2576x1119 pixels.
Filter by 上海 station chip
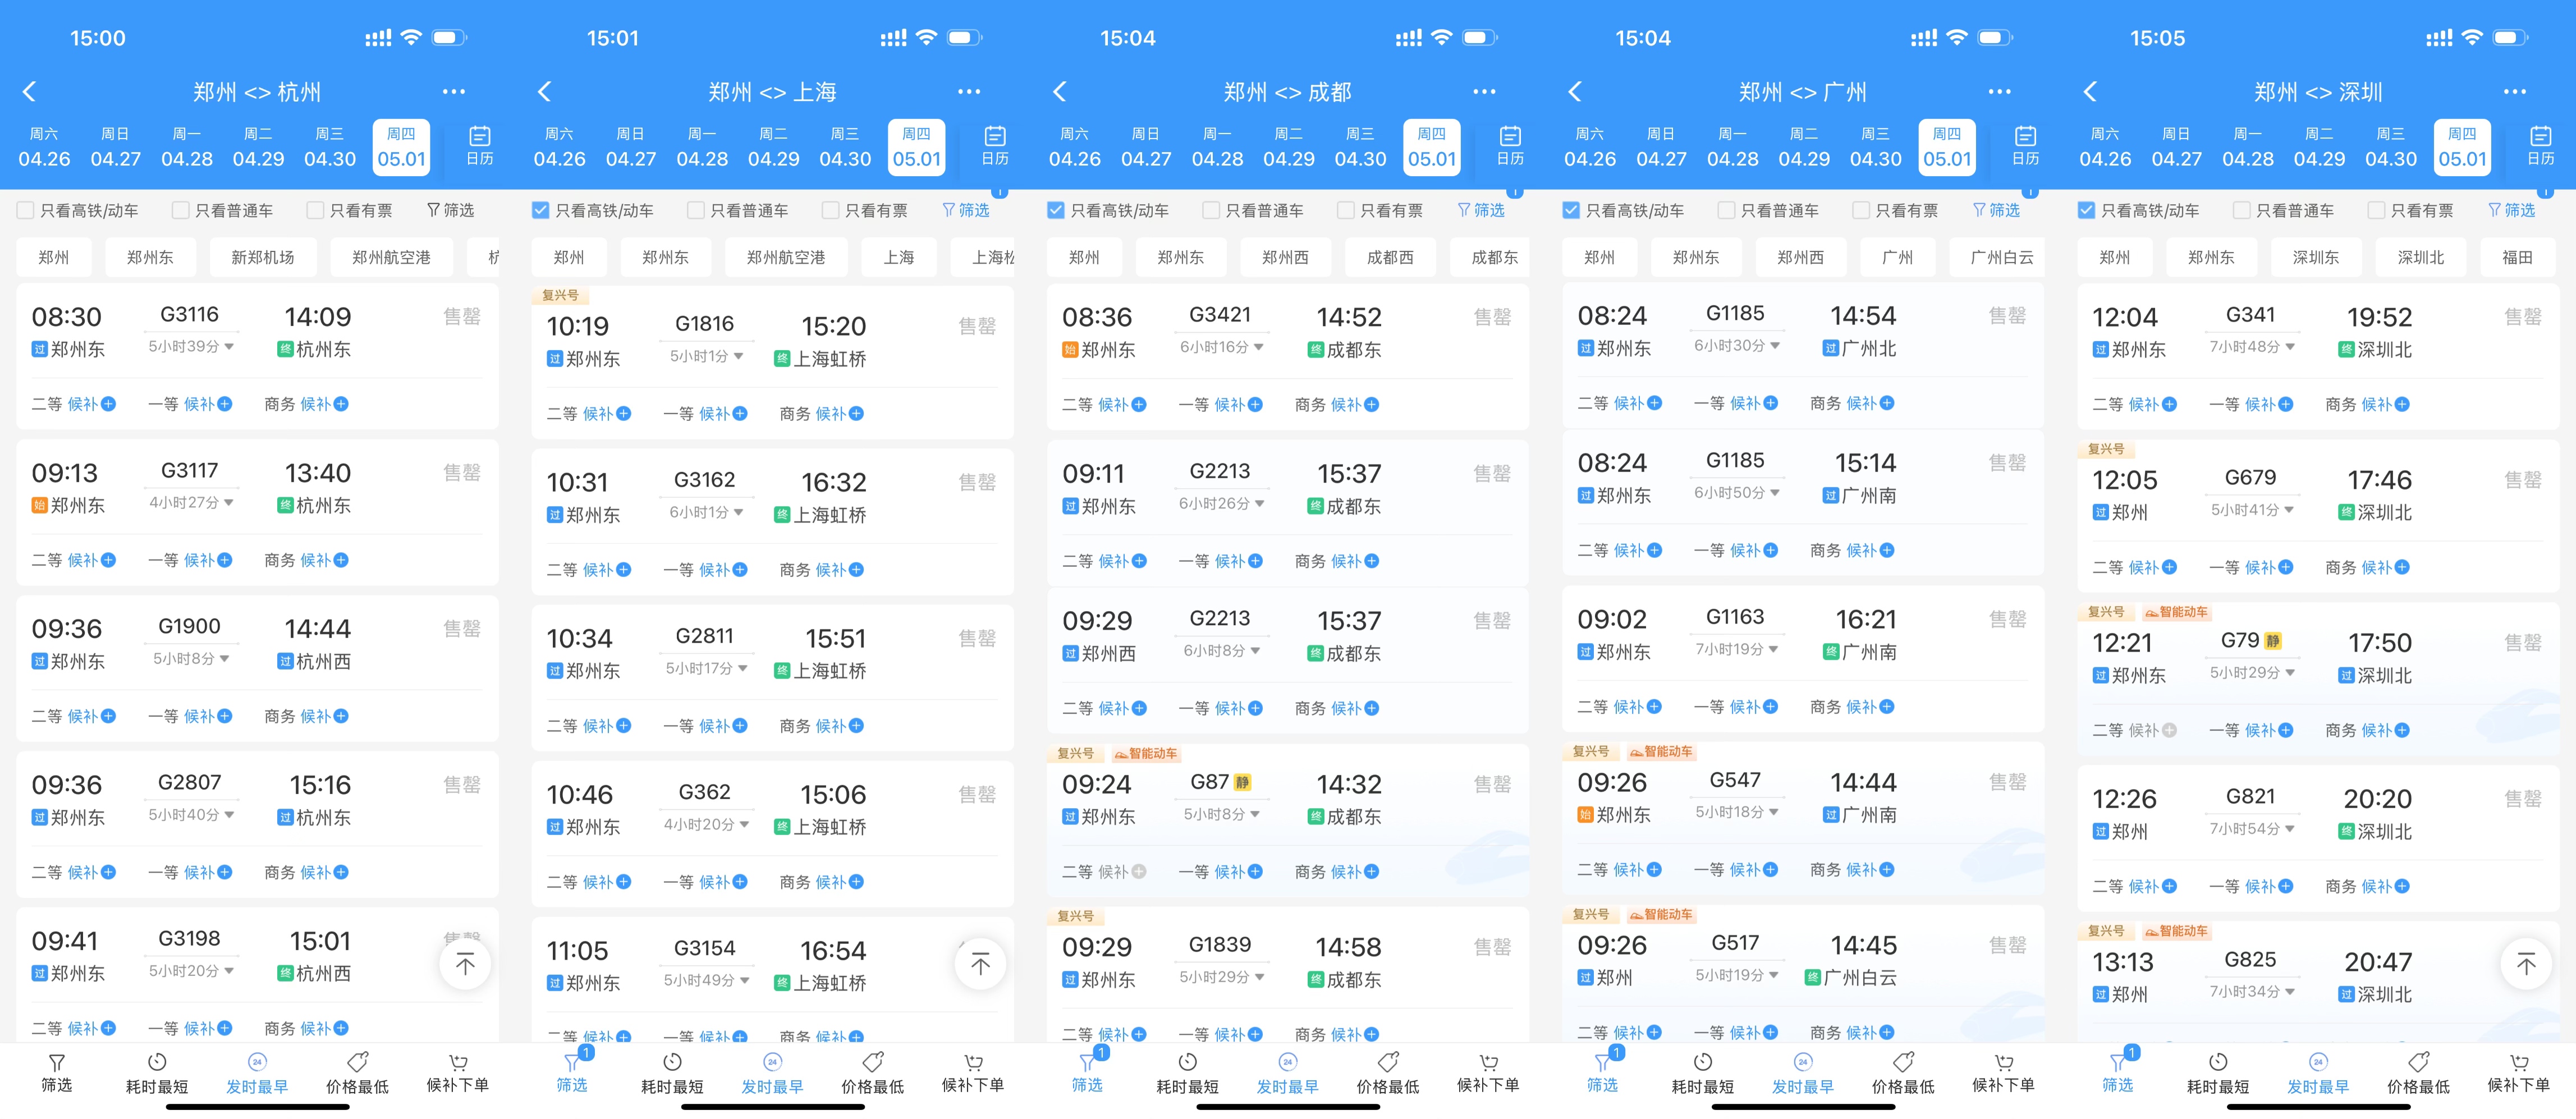[x=899, y=257]
